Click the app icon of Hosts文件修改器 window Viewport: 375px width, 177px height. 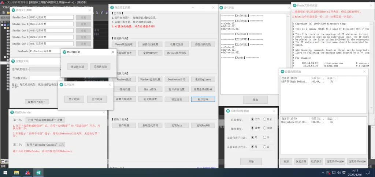[x=295, y=5]
